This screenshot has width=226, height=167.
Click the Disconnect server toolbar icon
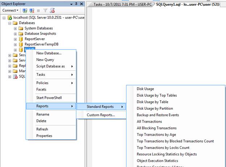pos(31,10)
